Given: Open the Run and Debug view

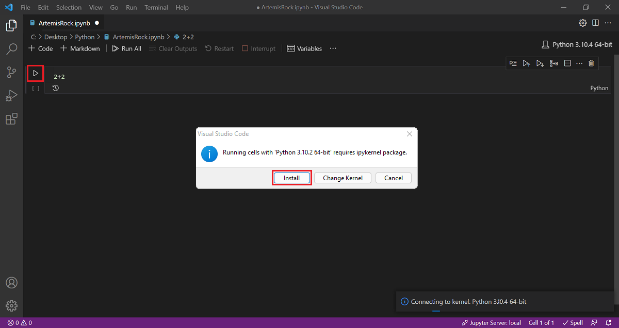Looking at the screenshot, I should 11,96.
